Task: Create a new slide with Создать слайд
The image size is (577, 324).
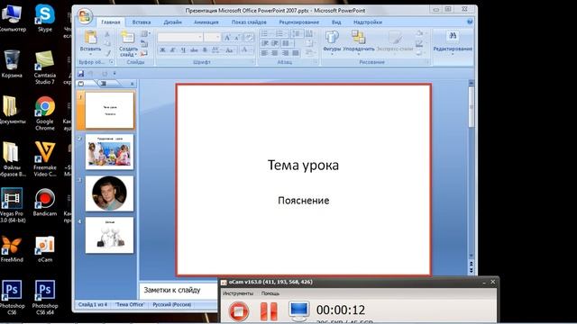Action: [128, 44]
